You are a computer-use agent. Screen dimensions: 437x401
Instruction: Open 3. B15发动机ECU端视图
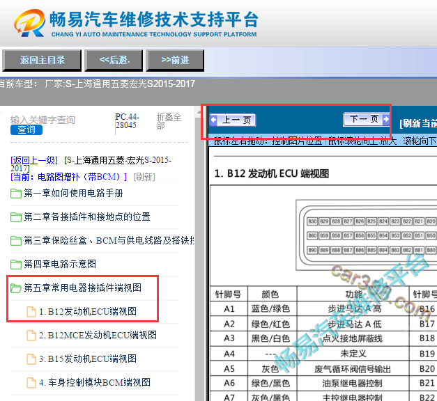[x=88, y=359]
